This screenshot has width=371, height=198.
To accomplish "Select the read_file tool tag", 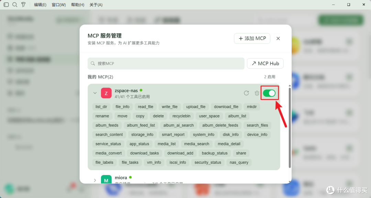I will [x=146, y=107].
